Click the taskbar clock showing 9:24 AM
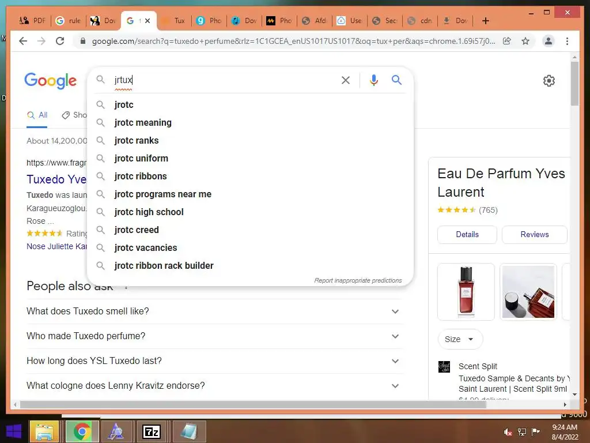Screen dimensions: 590x443 pyautogui.click(x=565, y=432)
